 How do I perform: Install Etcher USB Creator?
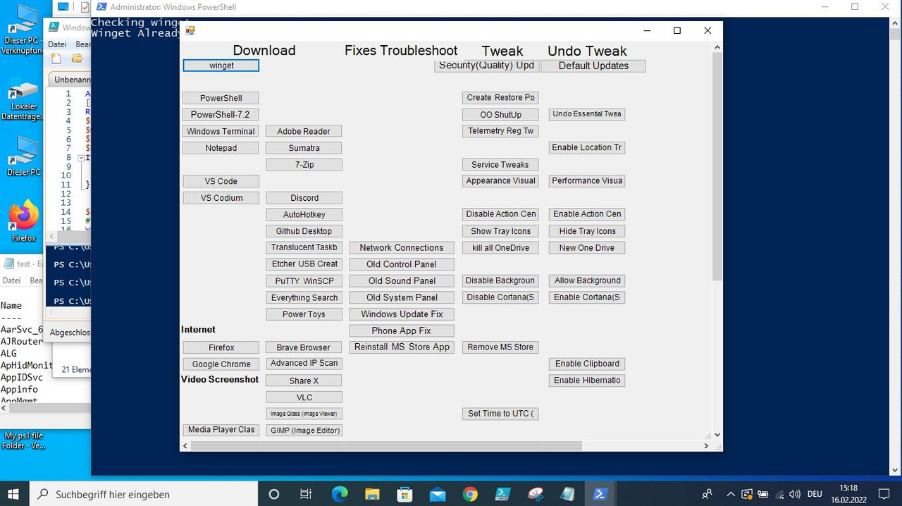pos(304,264)
